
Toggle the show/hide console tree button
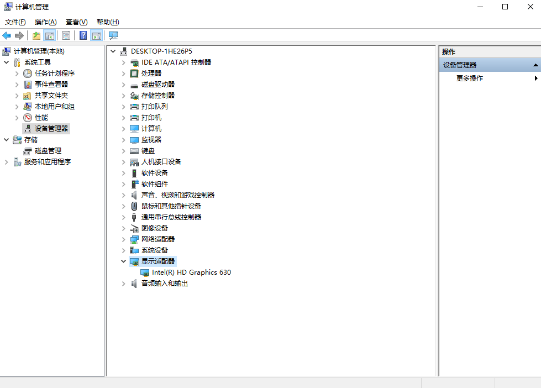(x=50, y=35)
